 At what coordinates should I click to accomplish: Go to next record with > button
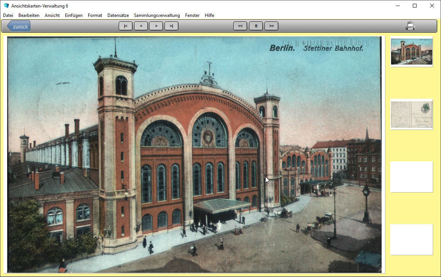pos(156,26)
